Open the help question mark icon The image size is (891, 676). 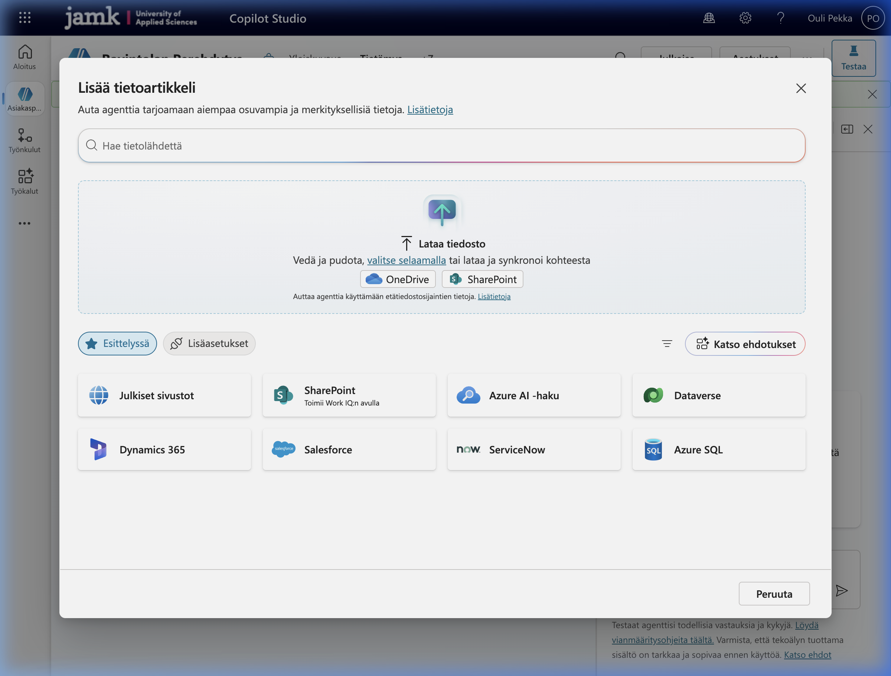click(780, 18)
